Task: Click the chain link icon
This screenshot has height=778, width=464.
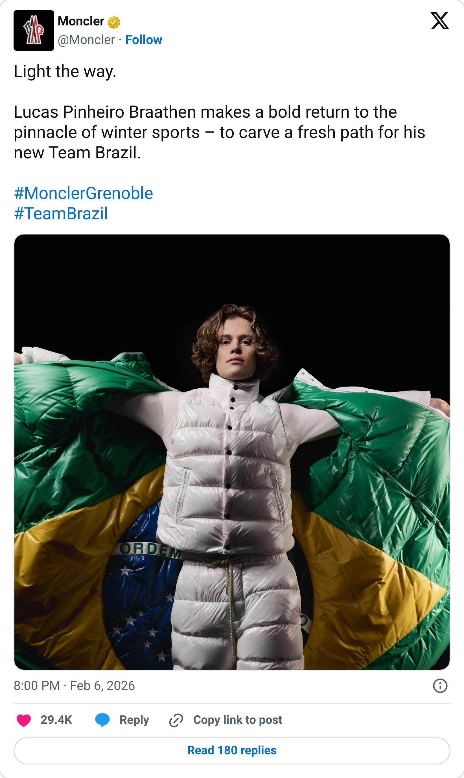Action: point(176,720)
